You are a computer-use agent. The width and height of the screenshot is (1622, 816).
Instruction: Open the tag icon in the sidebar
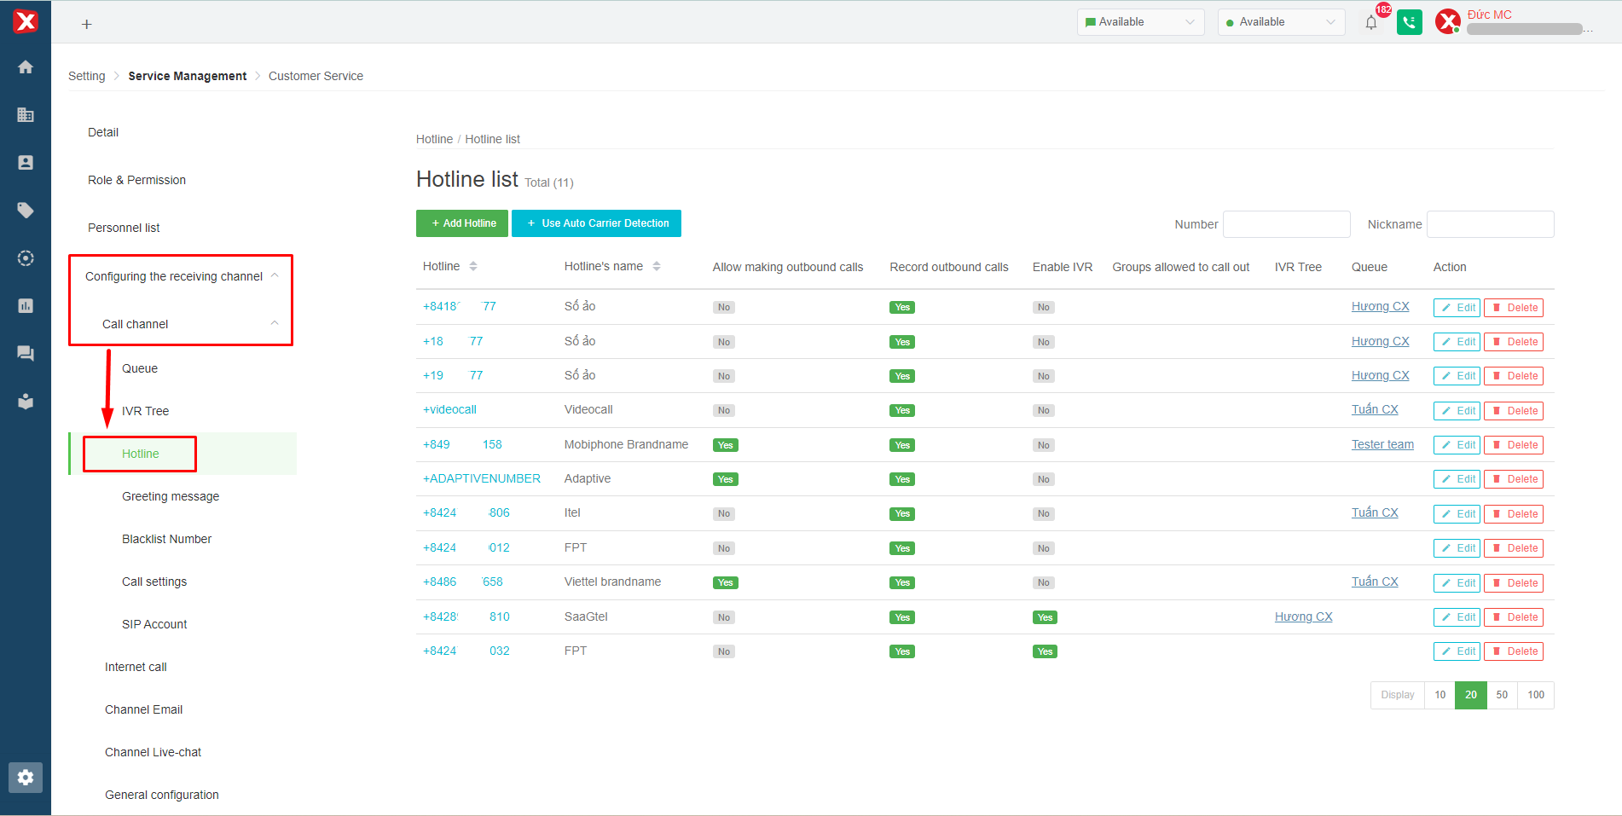26,211
